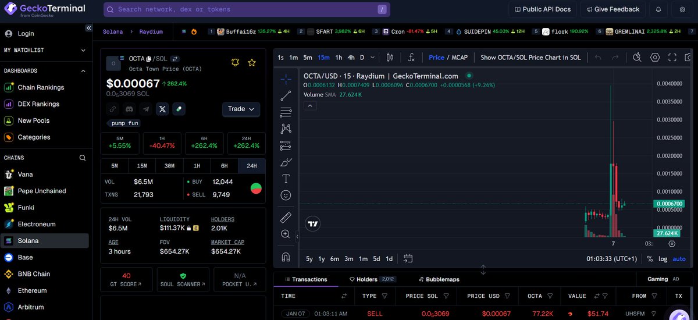698x320 pixels.
Task: Open chart settings hexagon icon
Action: tap(655, 58)
